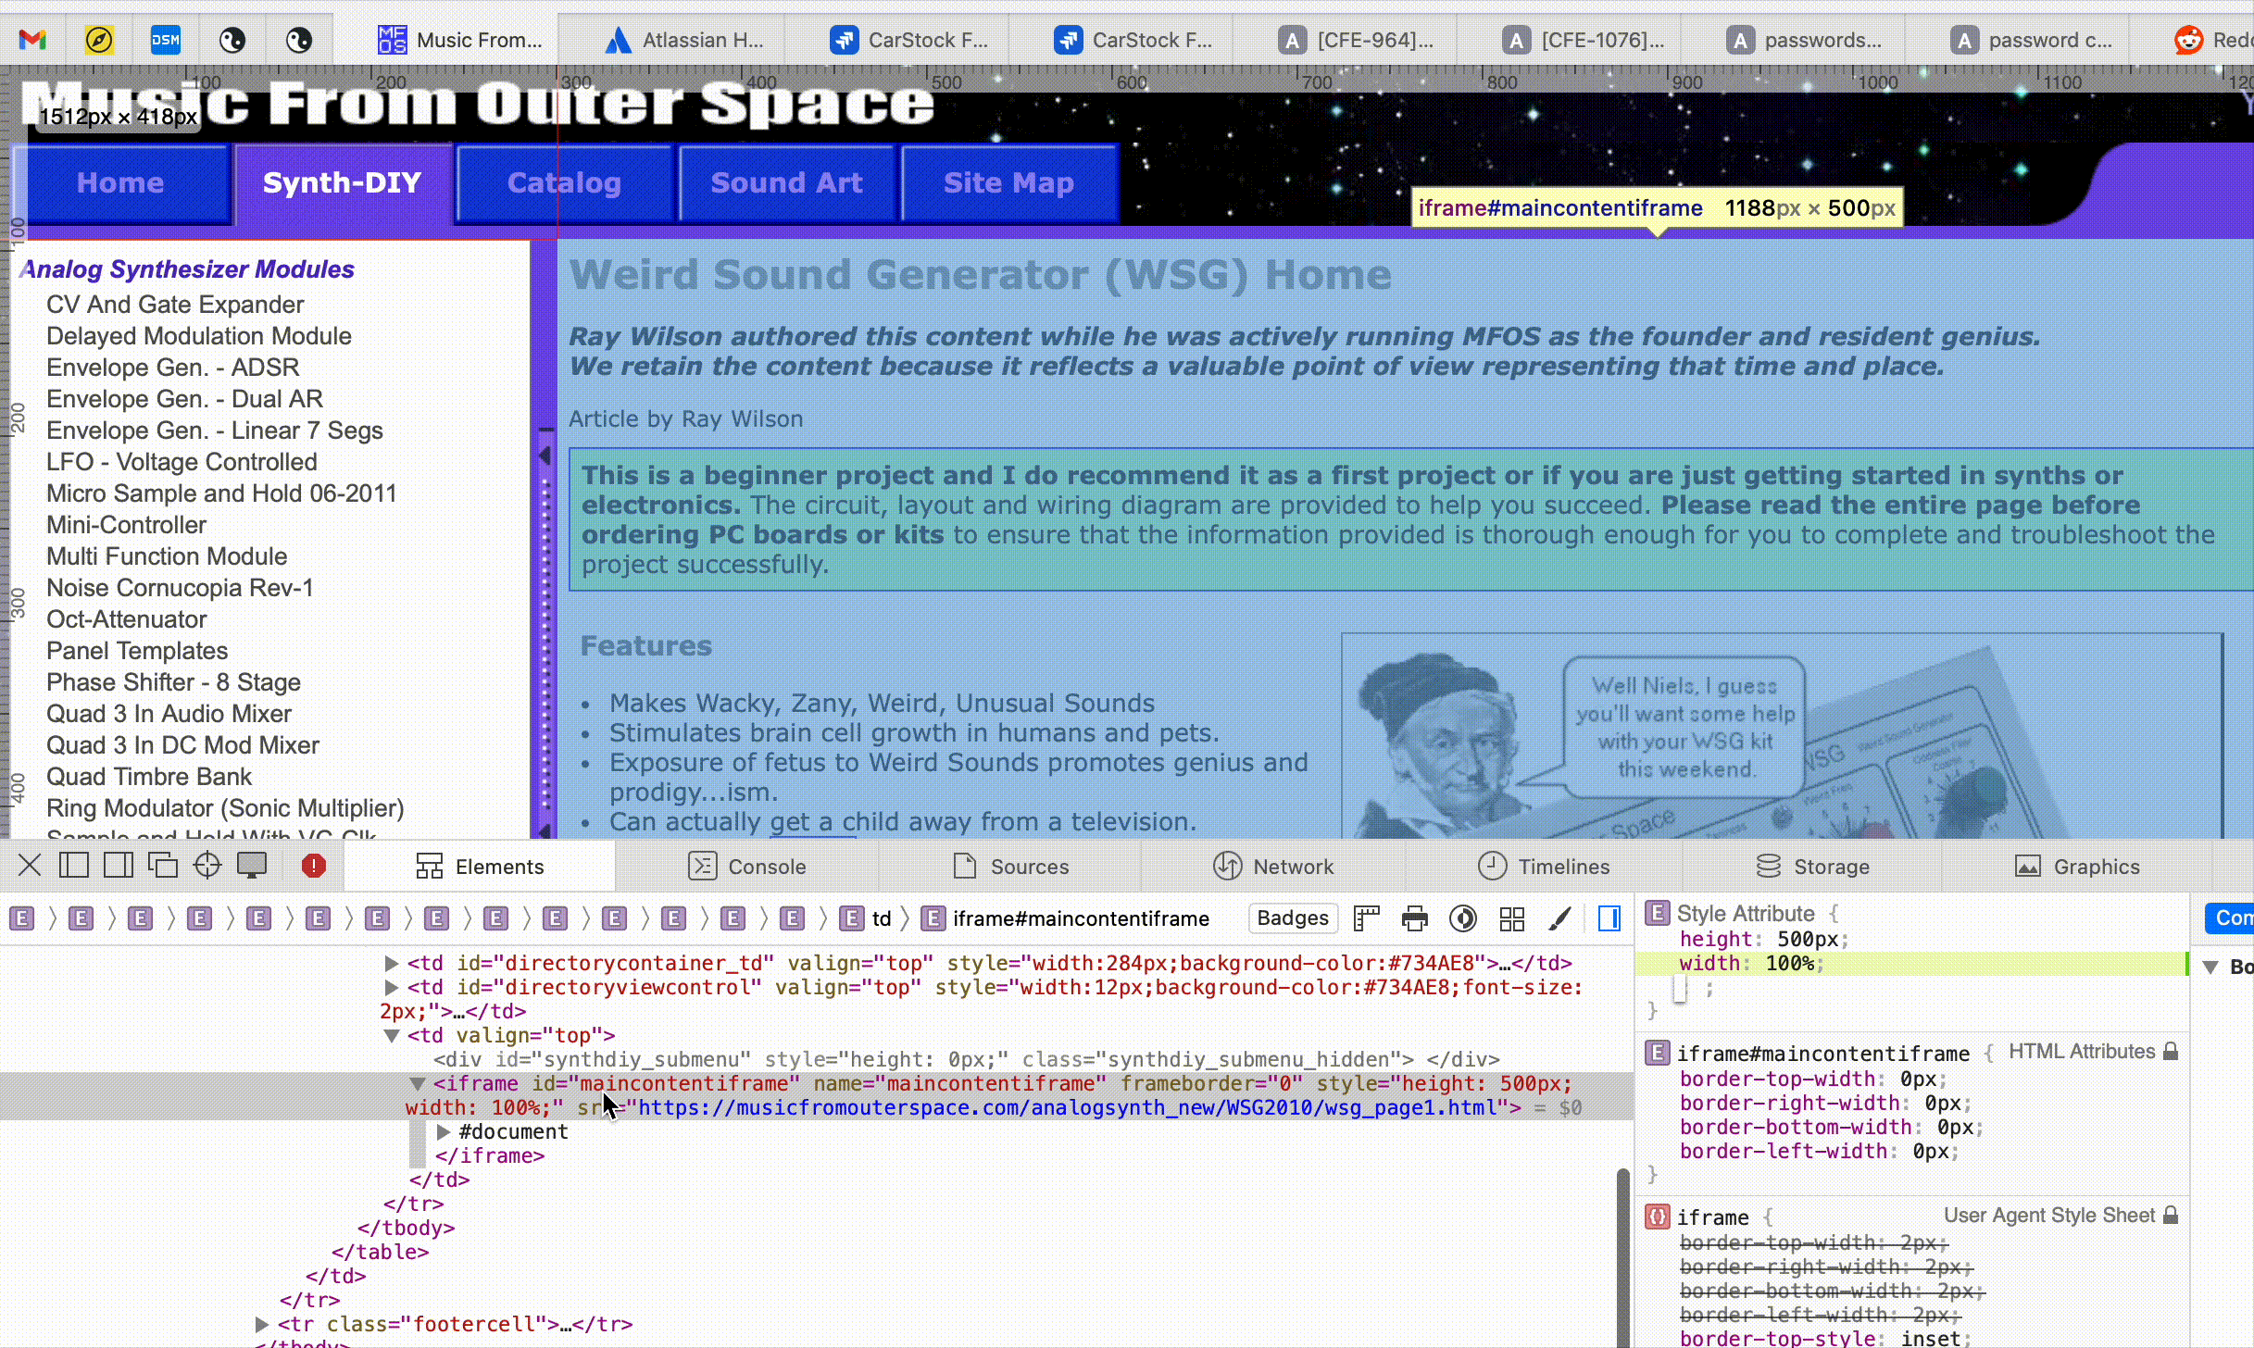
Task: Click the Analog Synthesizer Modules heading
Action: coord(188,269)
